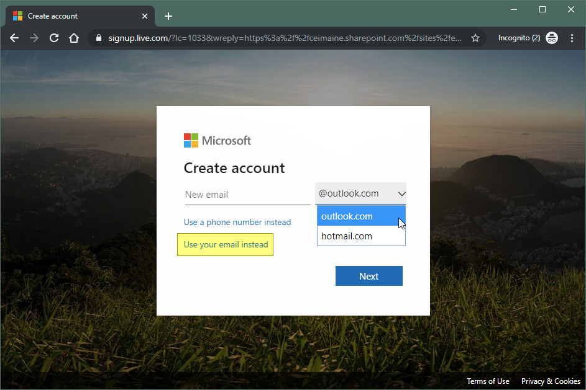Open the Incognito profile indicator
The height and width of the screenshot is (390, 586).
528,38
